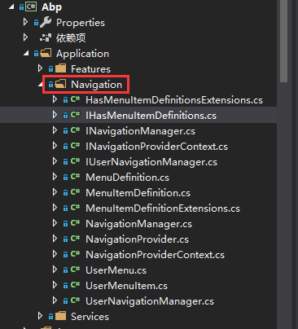Collapse the Abp project tree

click(11, 7)
